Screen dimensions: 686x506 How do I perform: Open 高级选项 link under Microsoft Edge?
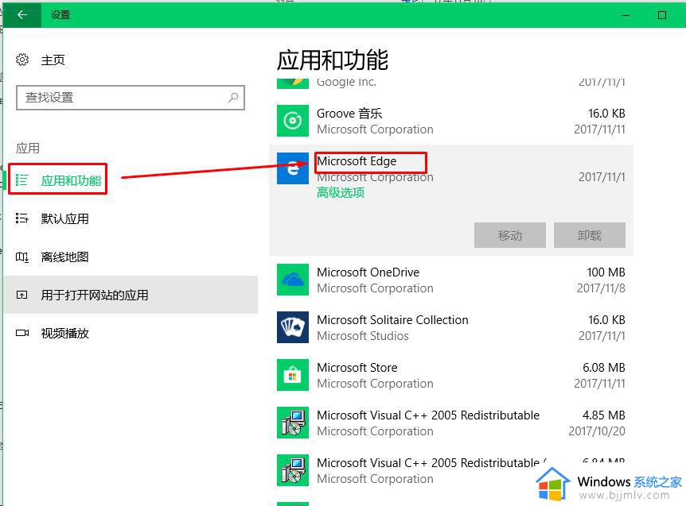341,192
